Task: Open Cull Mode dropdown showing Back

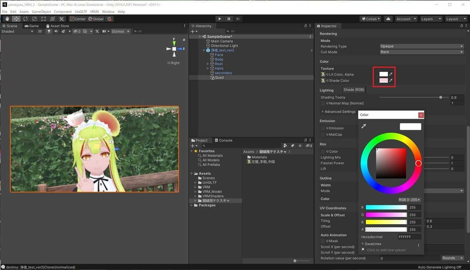Action: pyautogui.click(x=422, y=52)
